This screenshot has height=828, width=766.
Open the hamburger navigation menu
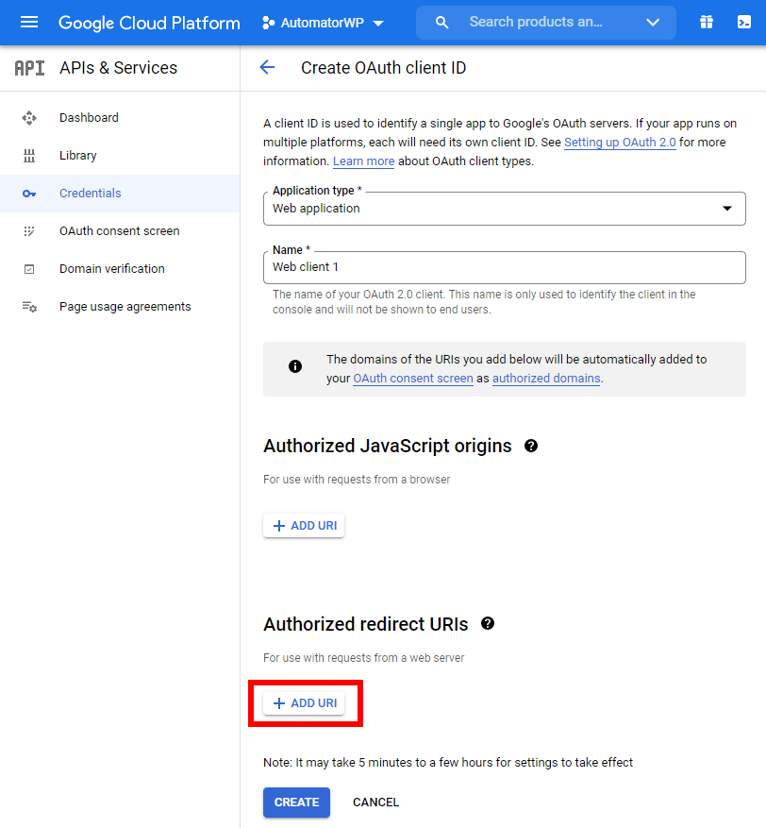point(29,22)
